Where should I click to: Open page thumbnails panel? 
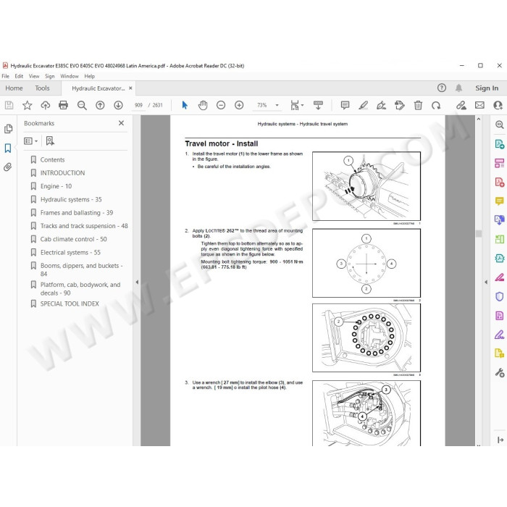tap(9, 129)
